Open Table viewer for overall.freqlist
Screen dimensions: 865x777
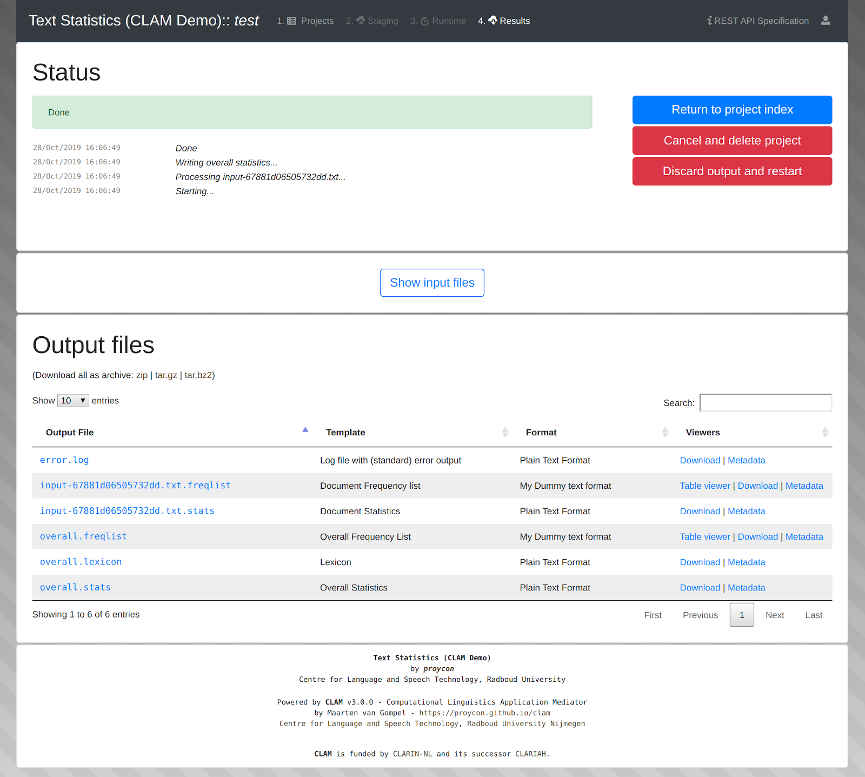tap(704, 537)
